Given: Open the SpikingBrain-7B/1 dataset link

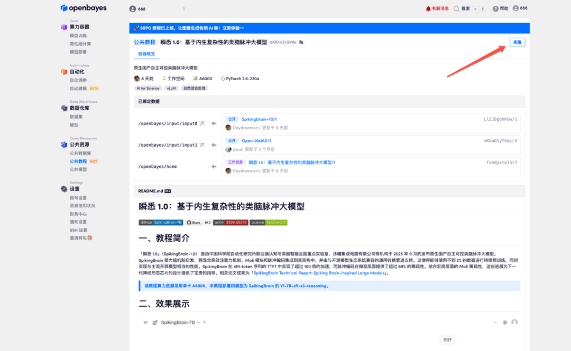Looking at the screenshot, I should coord(259,119).
